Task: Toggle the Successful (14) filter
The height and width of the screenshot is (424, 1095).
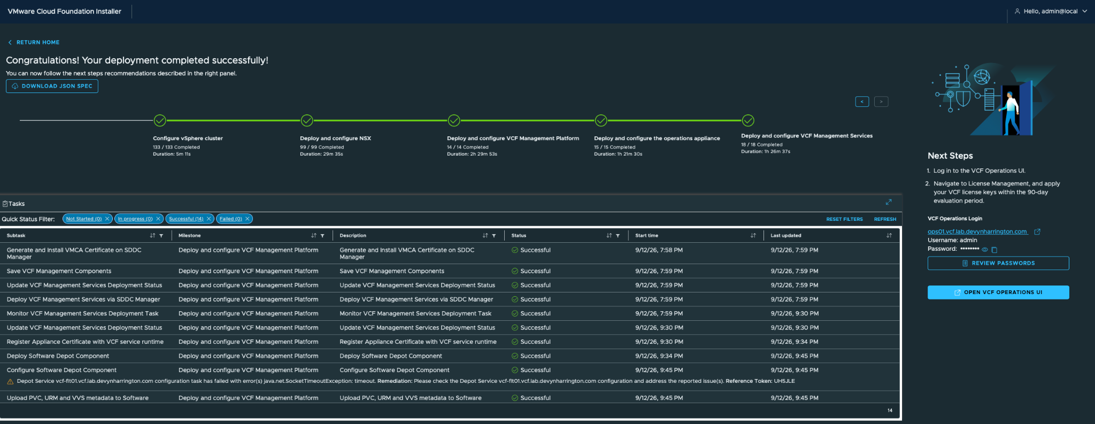Action: pyautogui.click(x=186, y=219)
